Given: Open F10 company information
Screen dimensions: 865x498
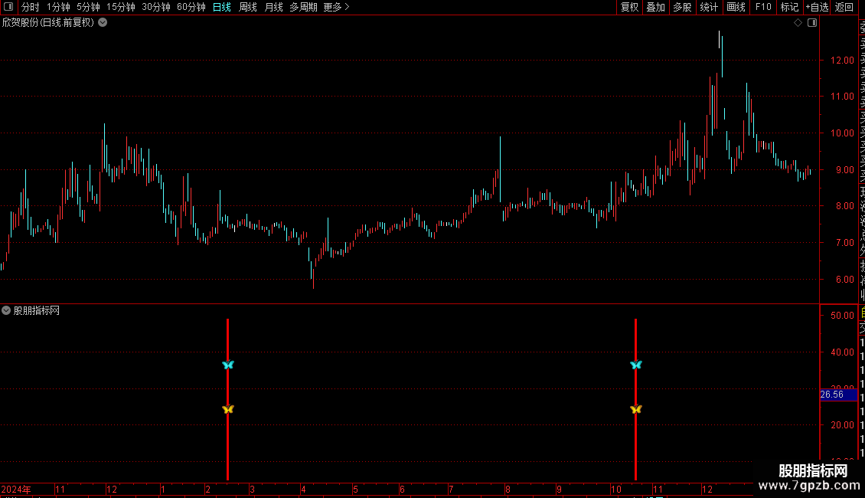Looking at the screenshot, I should [763, 7].
